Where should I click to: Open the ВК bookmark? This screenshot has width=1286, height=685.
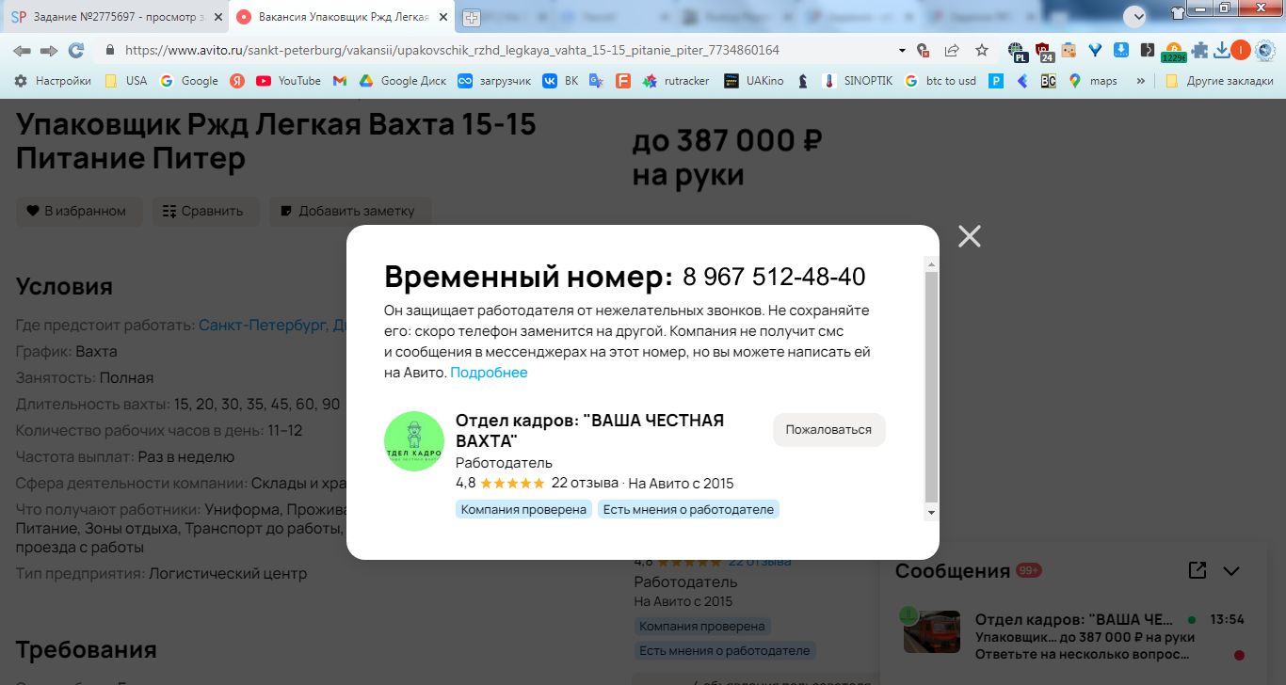560,81
